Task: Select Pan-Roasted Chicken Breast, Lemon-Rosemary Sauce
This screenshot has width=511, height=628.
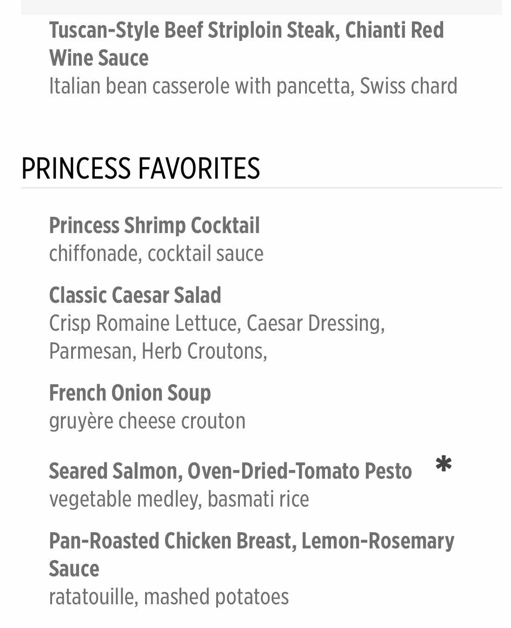Action: click(252, 555)
